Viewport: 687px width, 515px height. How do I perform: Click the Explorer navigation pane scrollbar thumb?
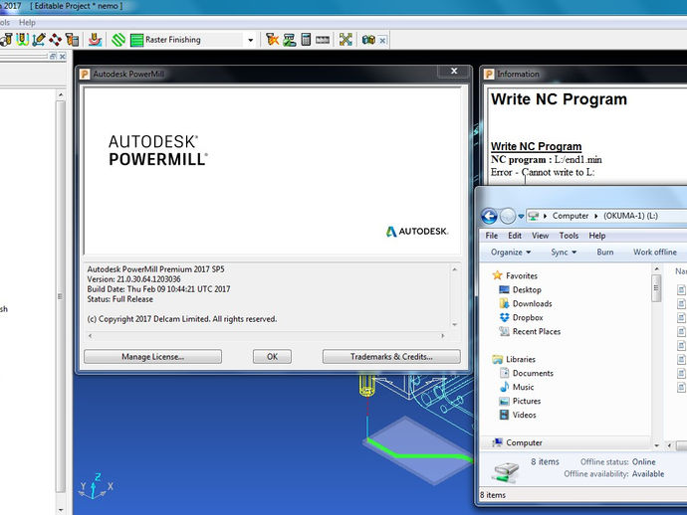pyautogui.click(x=656, y=288)
